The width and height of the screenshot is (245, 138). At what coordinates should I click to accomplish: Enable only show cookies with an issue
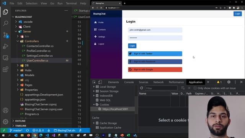tap(195, 88)
